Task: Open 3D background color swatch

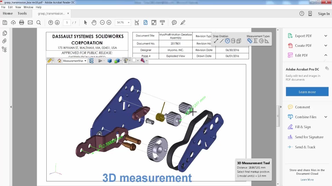Action: [x=134, y=61]
